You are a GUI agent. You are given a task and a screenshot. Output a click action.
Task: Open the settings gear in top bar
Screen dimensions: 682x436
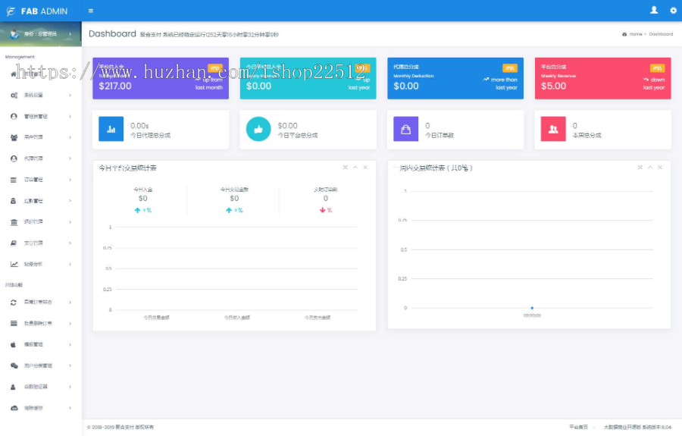pos(674,11)
